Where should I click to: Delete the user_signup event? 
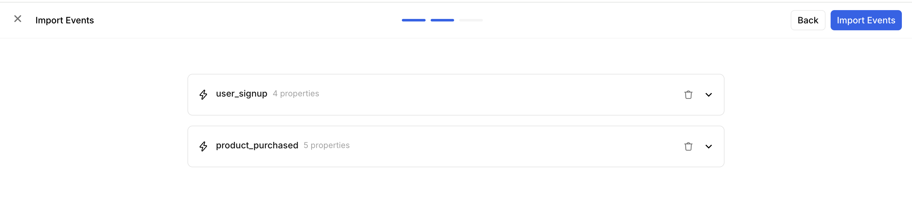click(688, 95)
